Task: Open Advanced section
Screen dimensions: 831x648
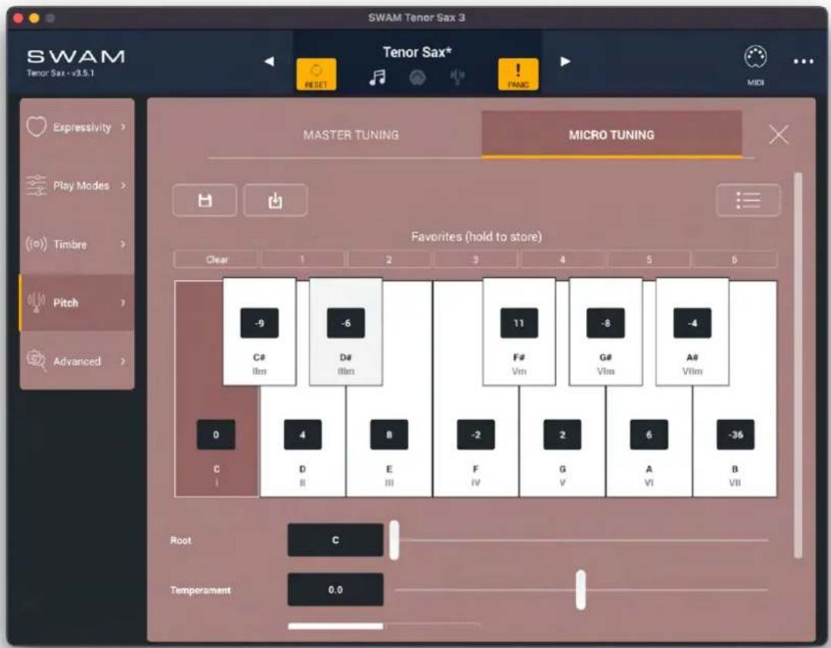Action: point(77,361)
